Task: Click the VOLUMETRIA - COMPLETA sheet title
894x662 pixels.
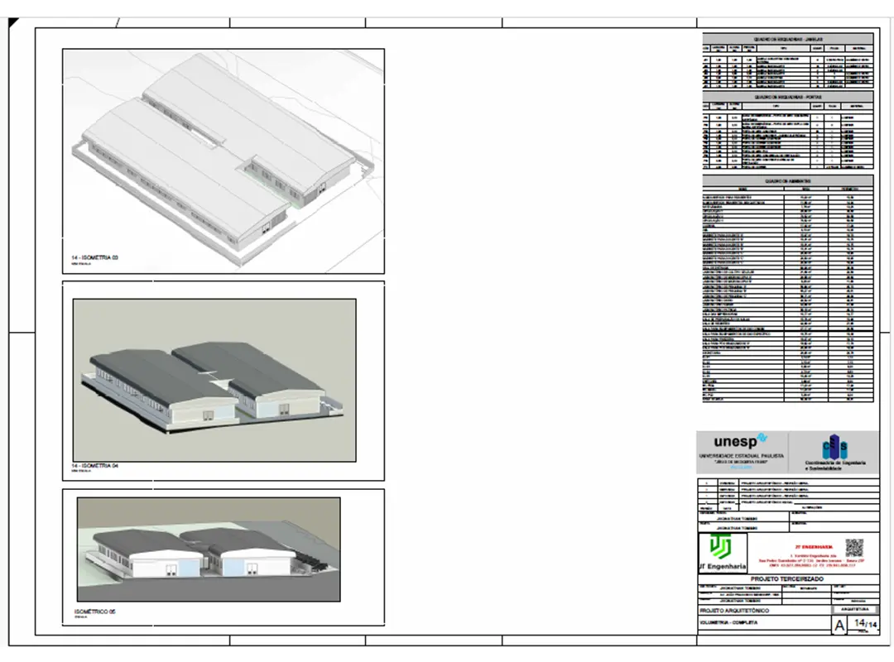Action: click(729, 622)
